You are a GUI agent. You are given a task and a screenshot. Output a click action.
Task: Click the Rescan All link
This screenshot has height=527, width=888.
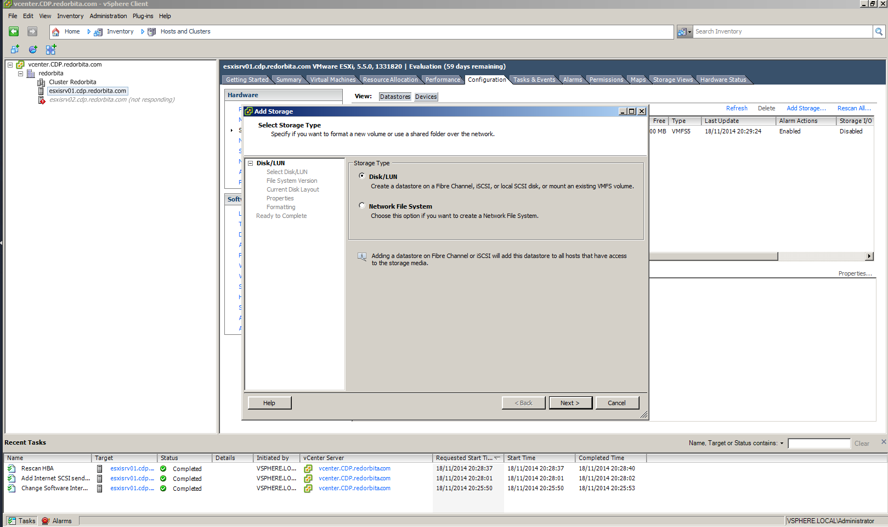(x=853, y=108)
